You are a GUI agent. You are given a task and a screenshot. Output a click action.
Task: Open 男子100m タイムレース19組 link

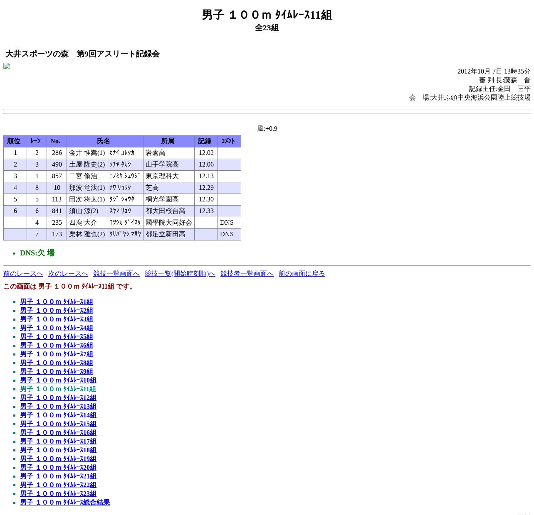(58, 459)
